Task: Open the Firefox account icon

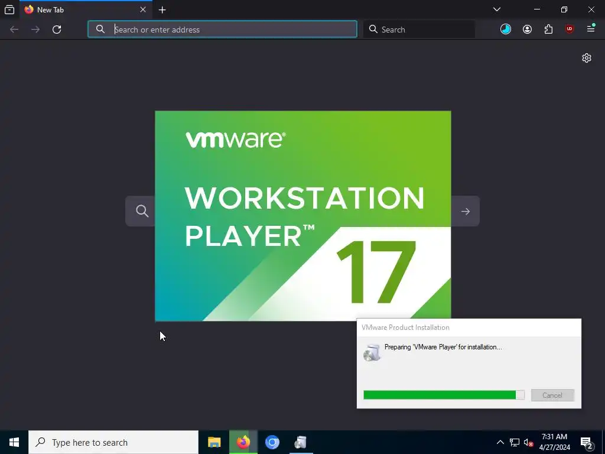Action: pyautogui.click(x=527, y=29)
